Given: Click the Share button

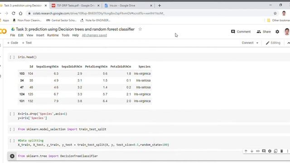Looking at the screenshot, I should 264,32.
